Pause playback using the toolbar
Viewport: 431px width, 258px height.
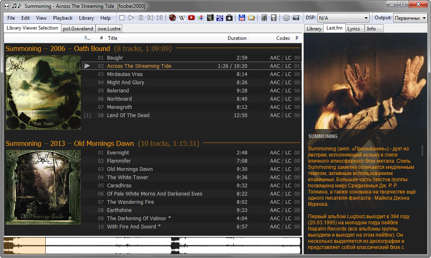141,18
